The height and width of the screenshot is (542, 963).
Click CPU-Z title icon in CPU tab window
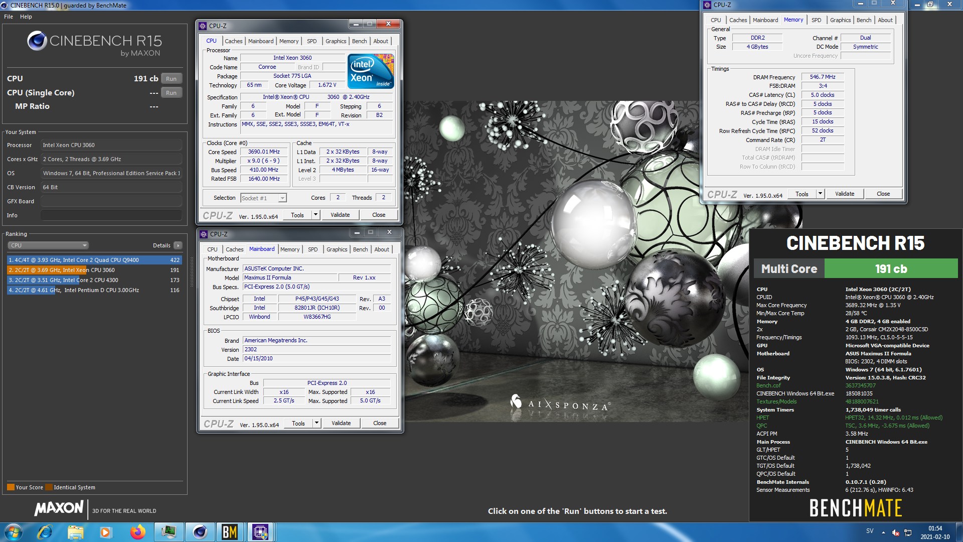(x=203, y=26)
